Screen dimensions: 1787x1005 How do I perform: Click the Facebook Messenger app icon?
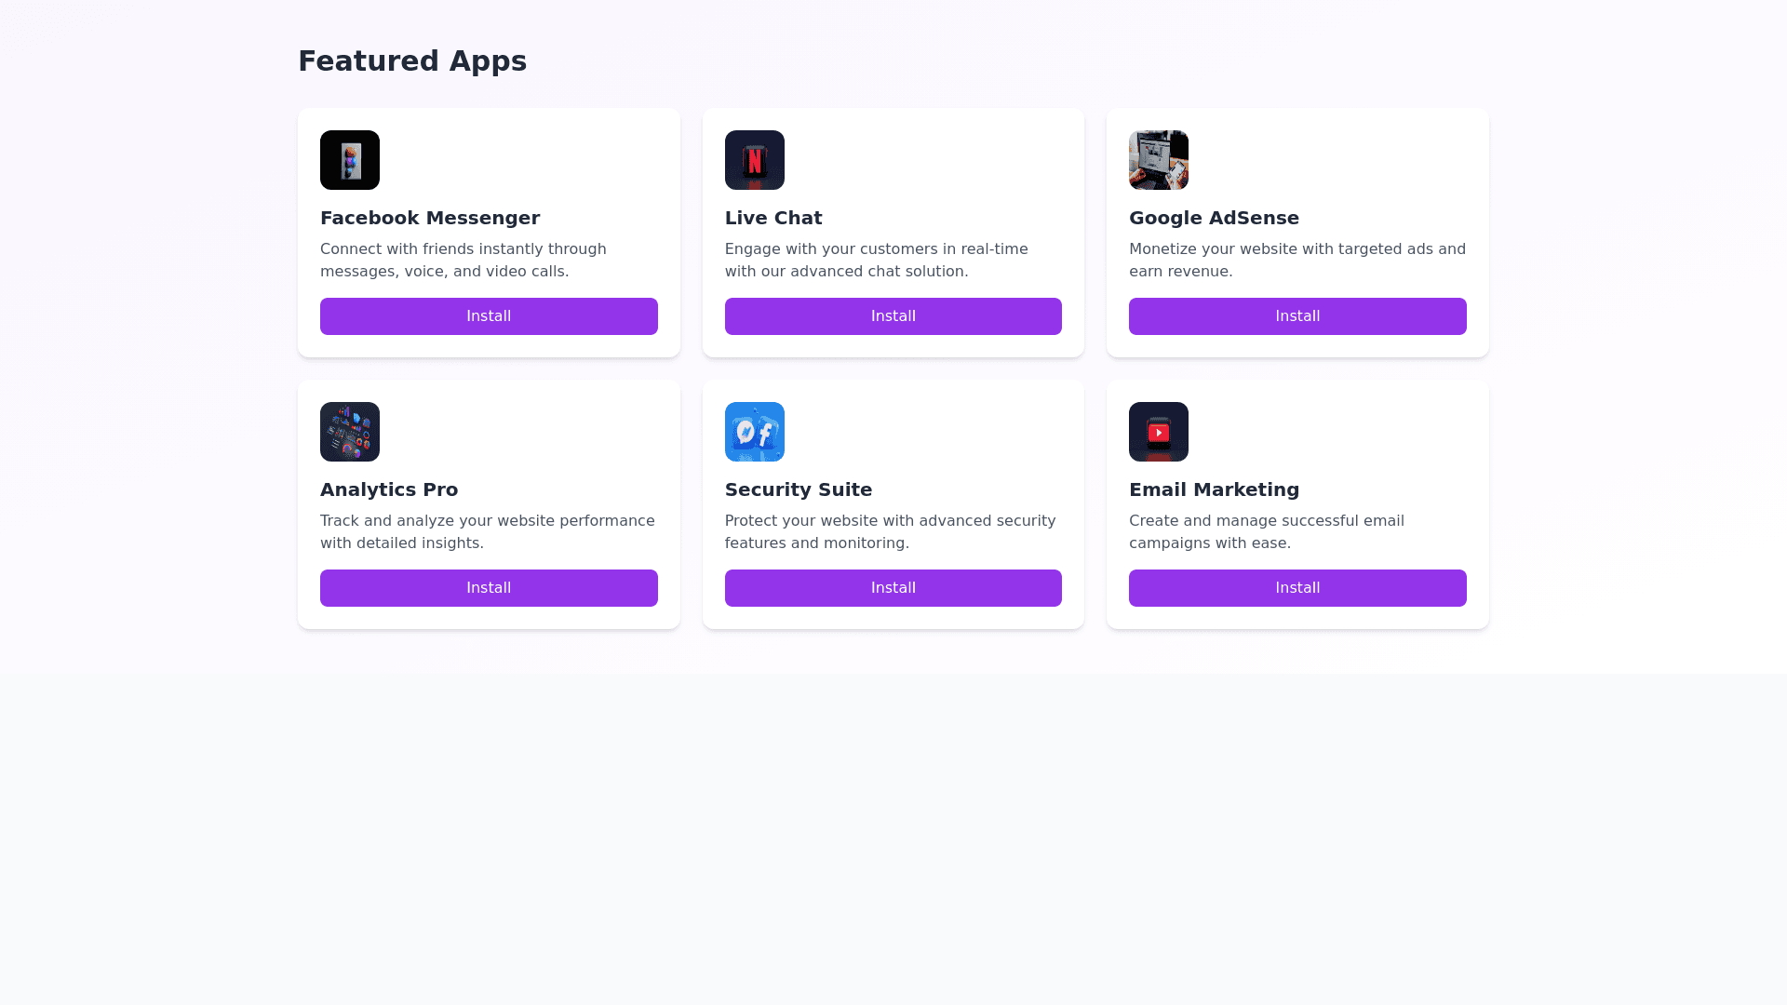[350, 160]
